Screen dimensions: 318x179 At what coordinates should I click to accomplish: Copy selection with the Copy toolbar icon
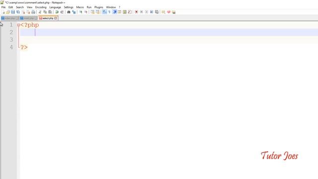(x=45, y=12)
